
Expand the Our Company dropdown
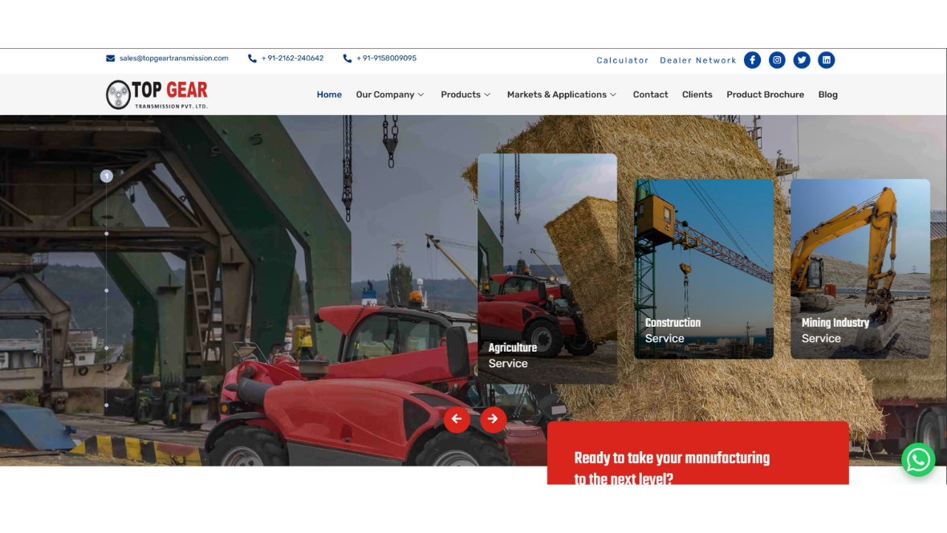[x=390, y=95]
